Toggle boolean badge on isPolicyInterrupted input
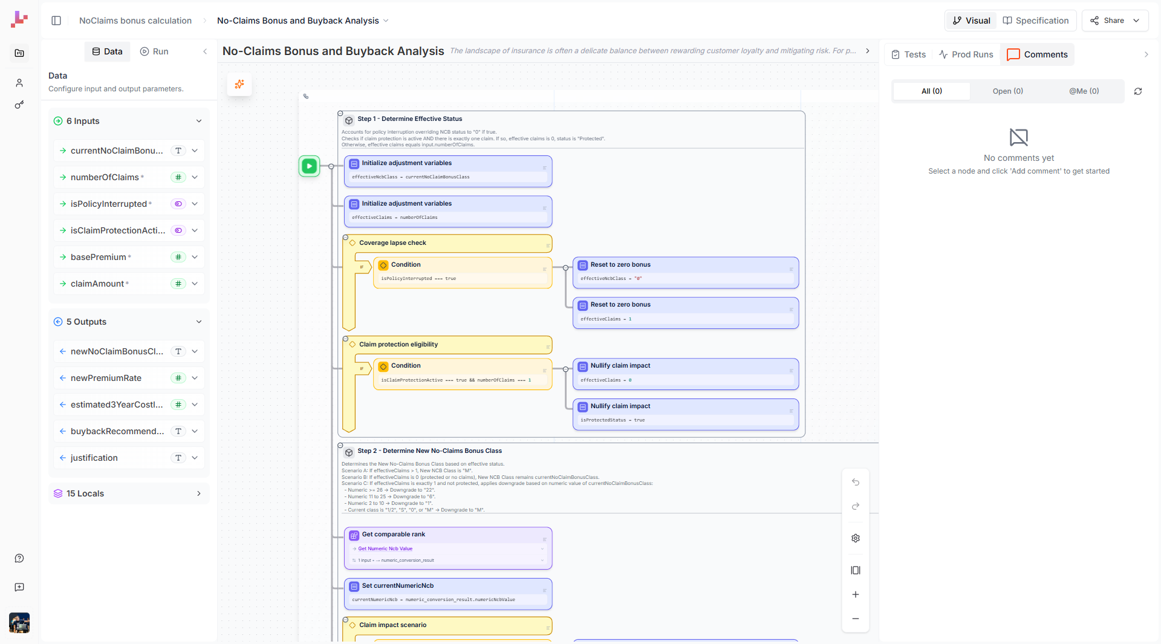 tap(178, 204)
